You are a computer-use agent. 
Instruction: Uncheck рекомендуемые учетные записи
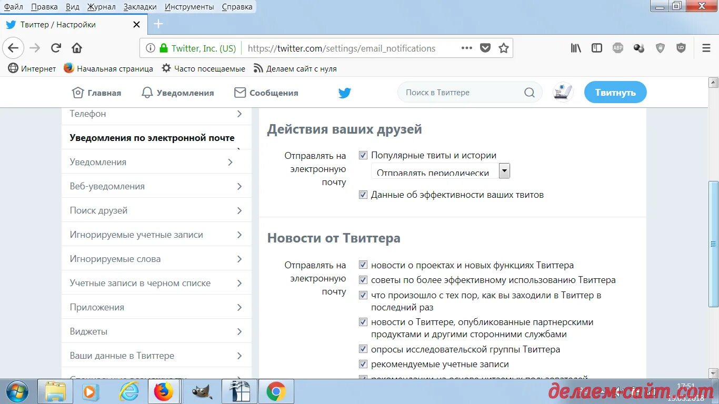pyautogui.click(x=363, y=364)
